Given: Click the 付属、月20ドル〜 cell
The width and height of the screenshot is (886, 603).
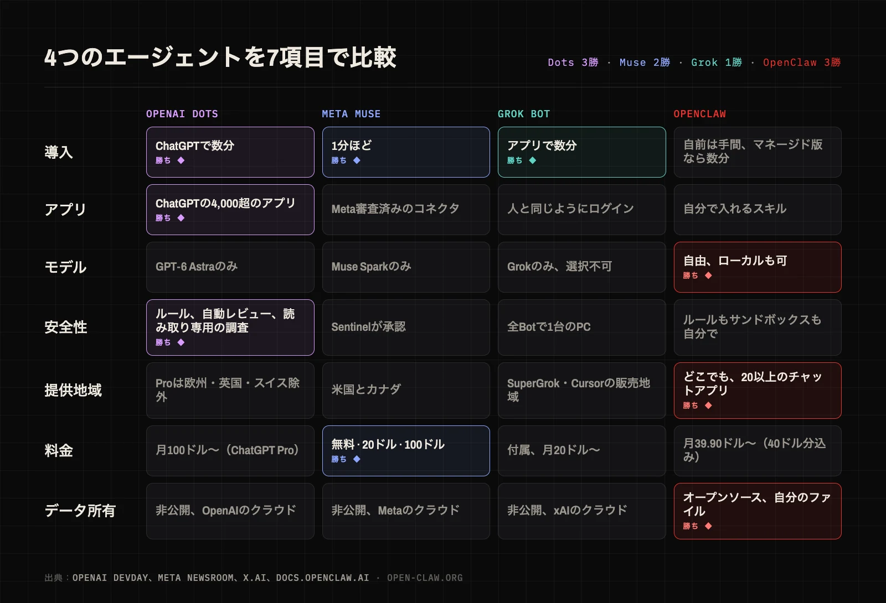Looking at the screenshot, I should (582, 451).
